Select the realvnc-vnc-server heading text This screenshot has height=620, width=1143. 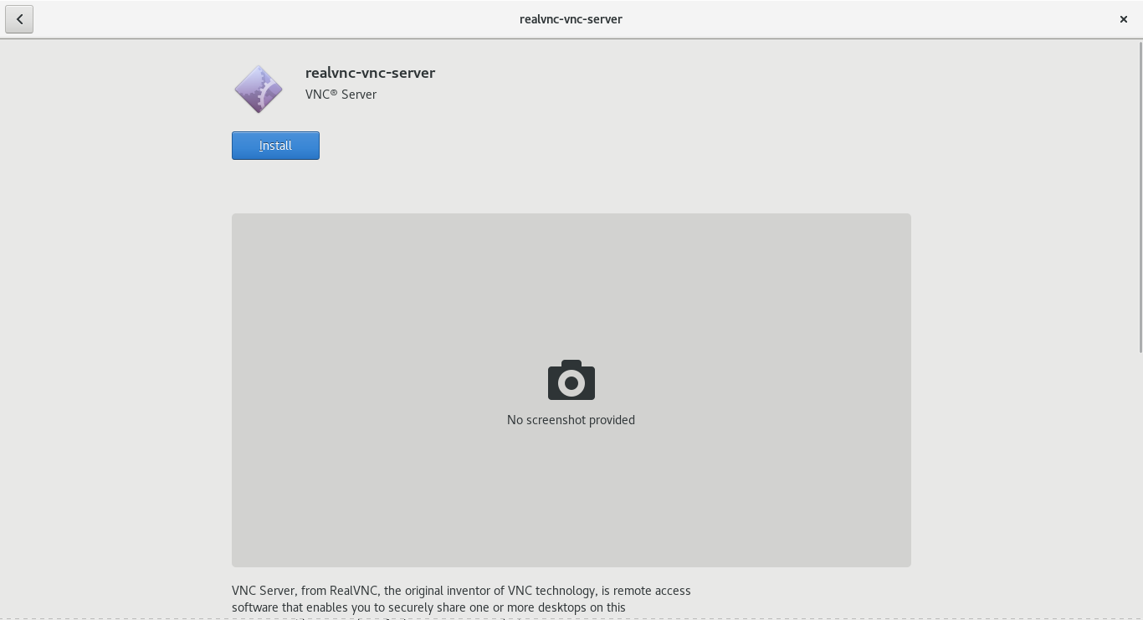click(x=370, y=73)
